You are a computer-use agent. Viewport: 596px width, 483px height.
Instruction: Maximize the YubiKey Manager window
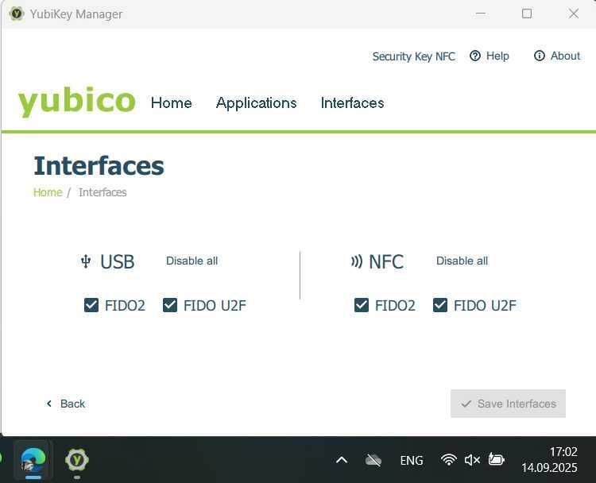tap(527, 14)
